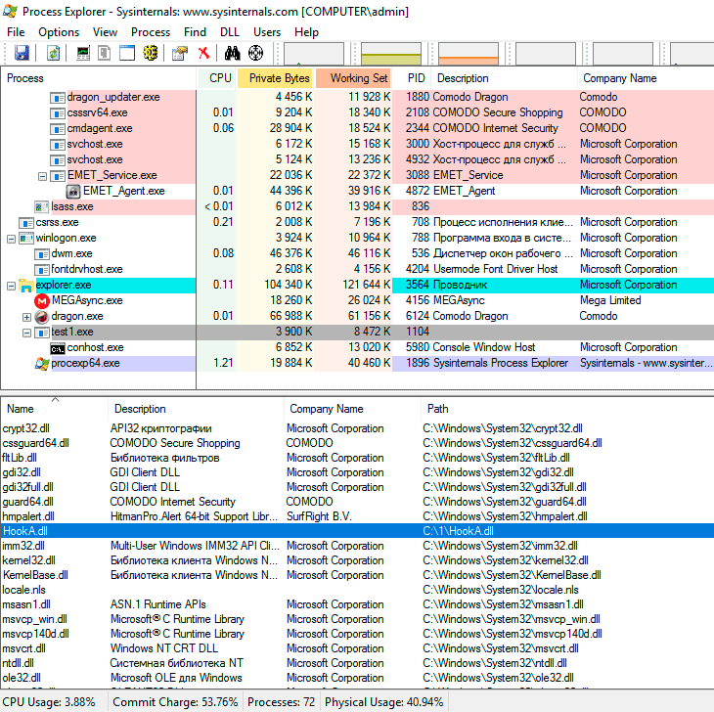Screen dimensions: 714x712
Task: Click the explorer.exe folder icon
Action: click(x=26, y=286)
